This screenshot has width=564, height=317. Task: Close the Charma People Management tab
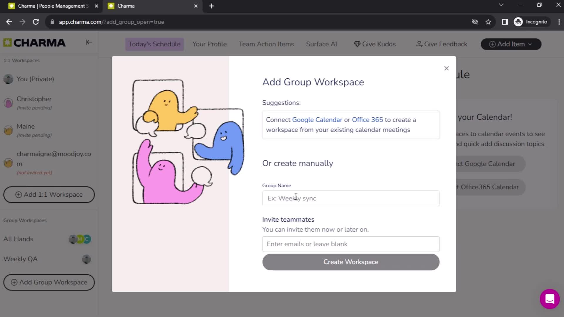coord(96,6)
